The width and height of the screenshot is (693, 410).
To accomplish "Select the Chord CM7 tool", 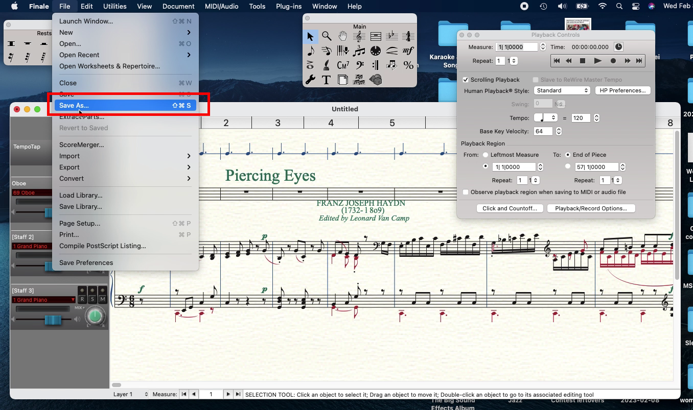I will point(343,65).
